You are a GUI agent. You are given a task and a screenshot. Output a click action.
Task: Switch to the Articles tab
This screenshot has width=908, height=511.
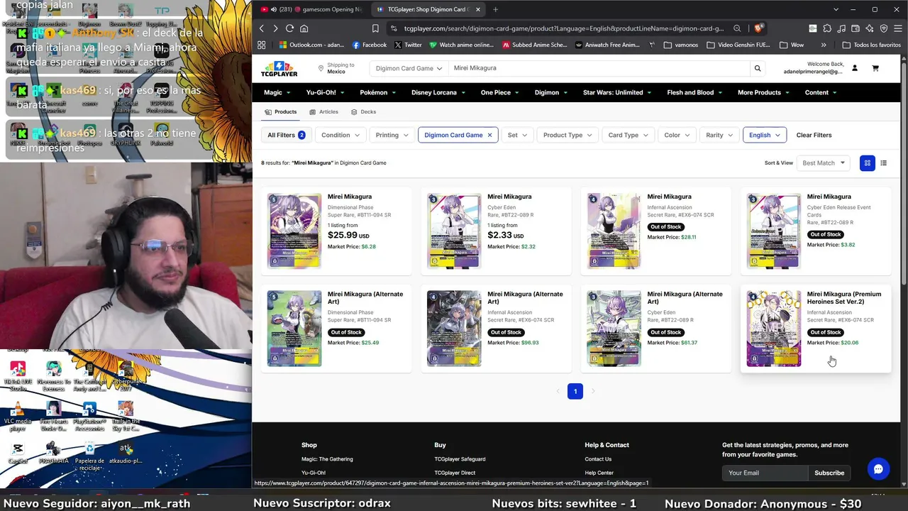click(324, 112)
